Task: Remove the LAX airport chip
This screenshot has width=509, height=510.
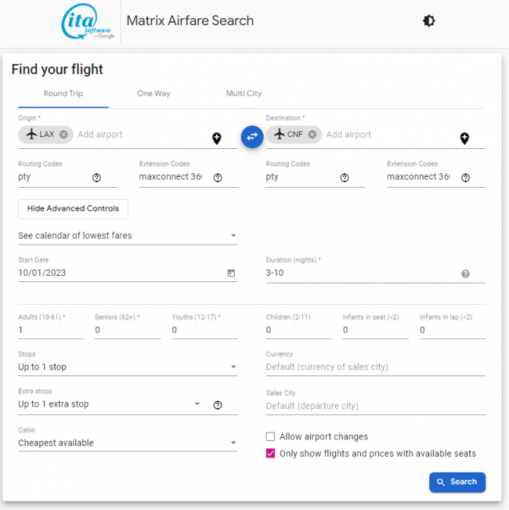Action: point(64,135)
